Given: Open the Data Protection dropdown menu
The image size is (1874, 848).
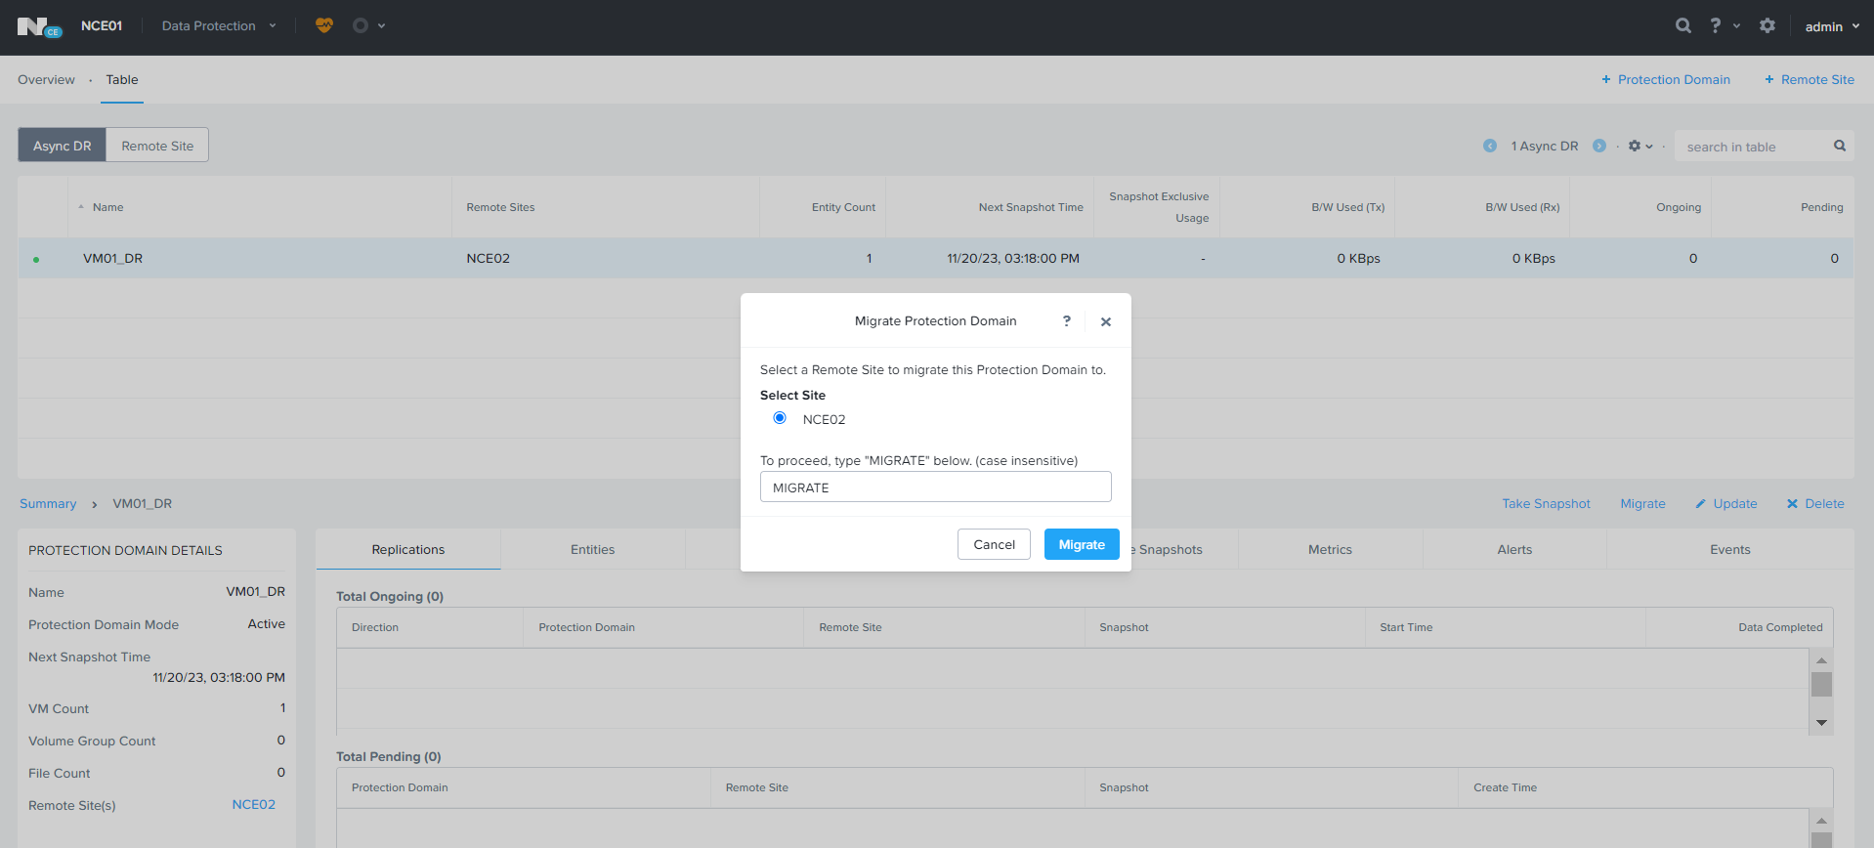Looking at the screenshot, I should click(x=218, y=26).
